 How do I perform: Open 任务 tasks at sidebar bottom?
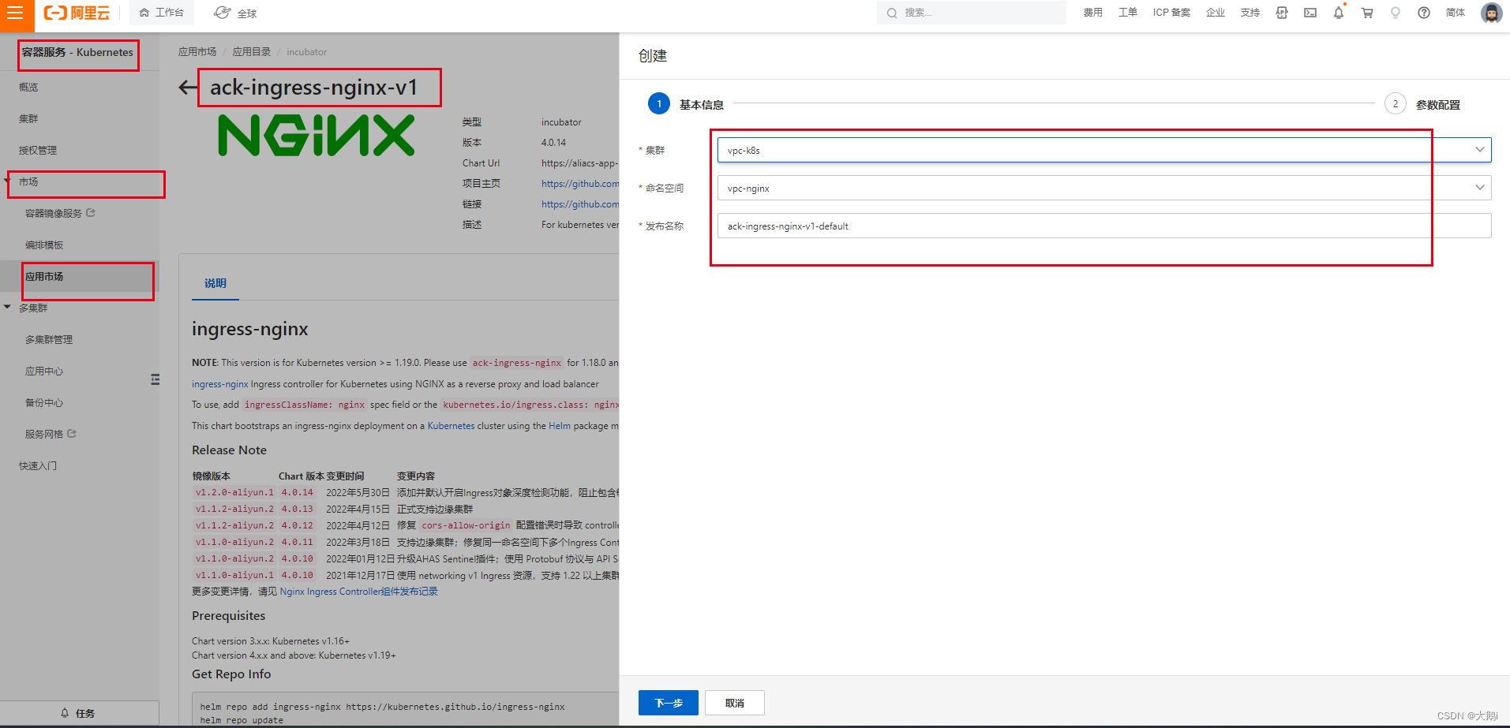coord(79,713)
